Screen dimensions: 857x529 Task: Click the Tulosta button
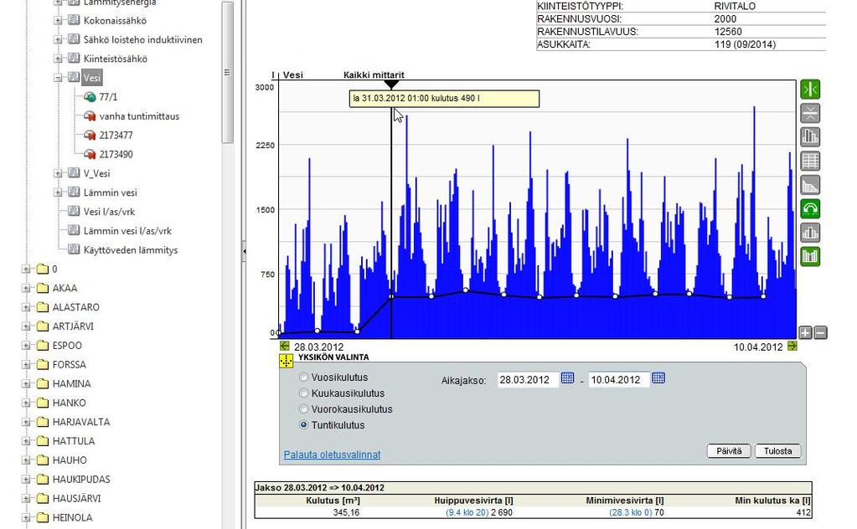pos(777,451)
